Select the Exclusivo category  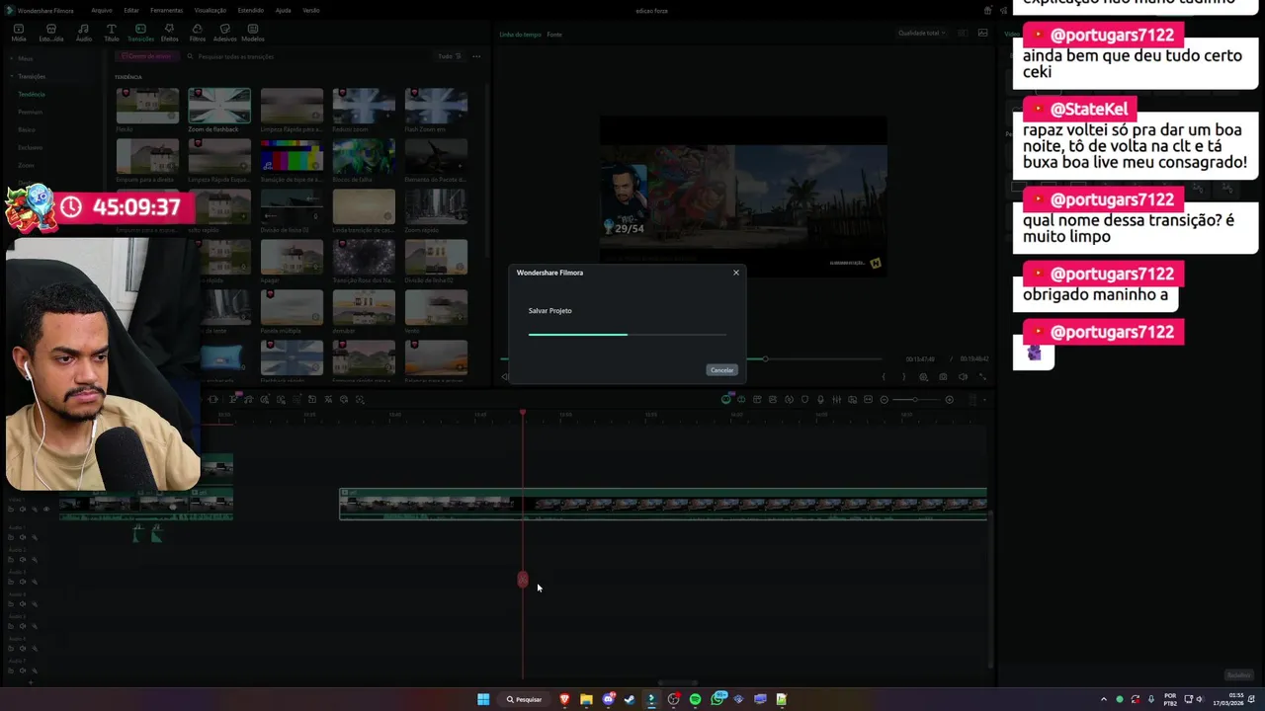pyautogui.click(x=30, y=147)
